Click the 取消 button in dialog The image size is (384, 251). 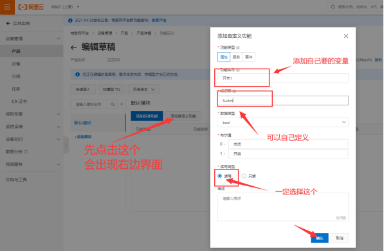(340, 238)
